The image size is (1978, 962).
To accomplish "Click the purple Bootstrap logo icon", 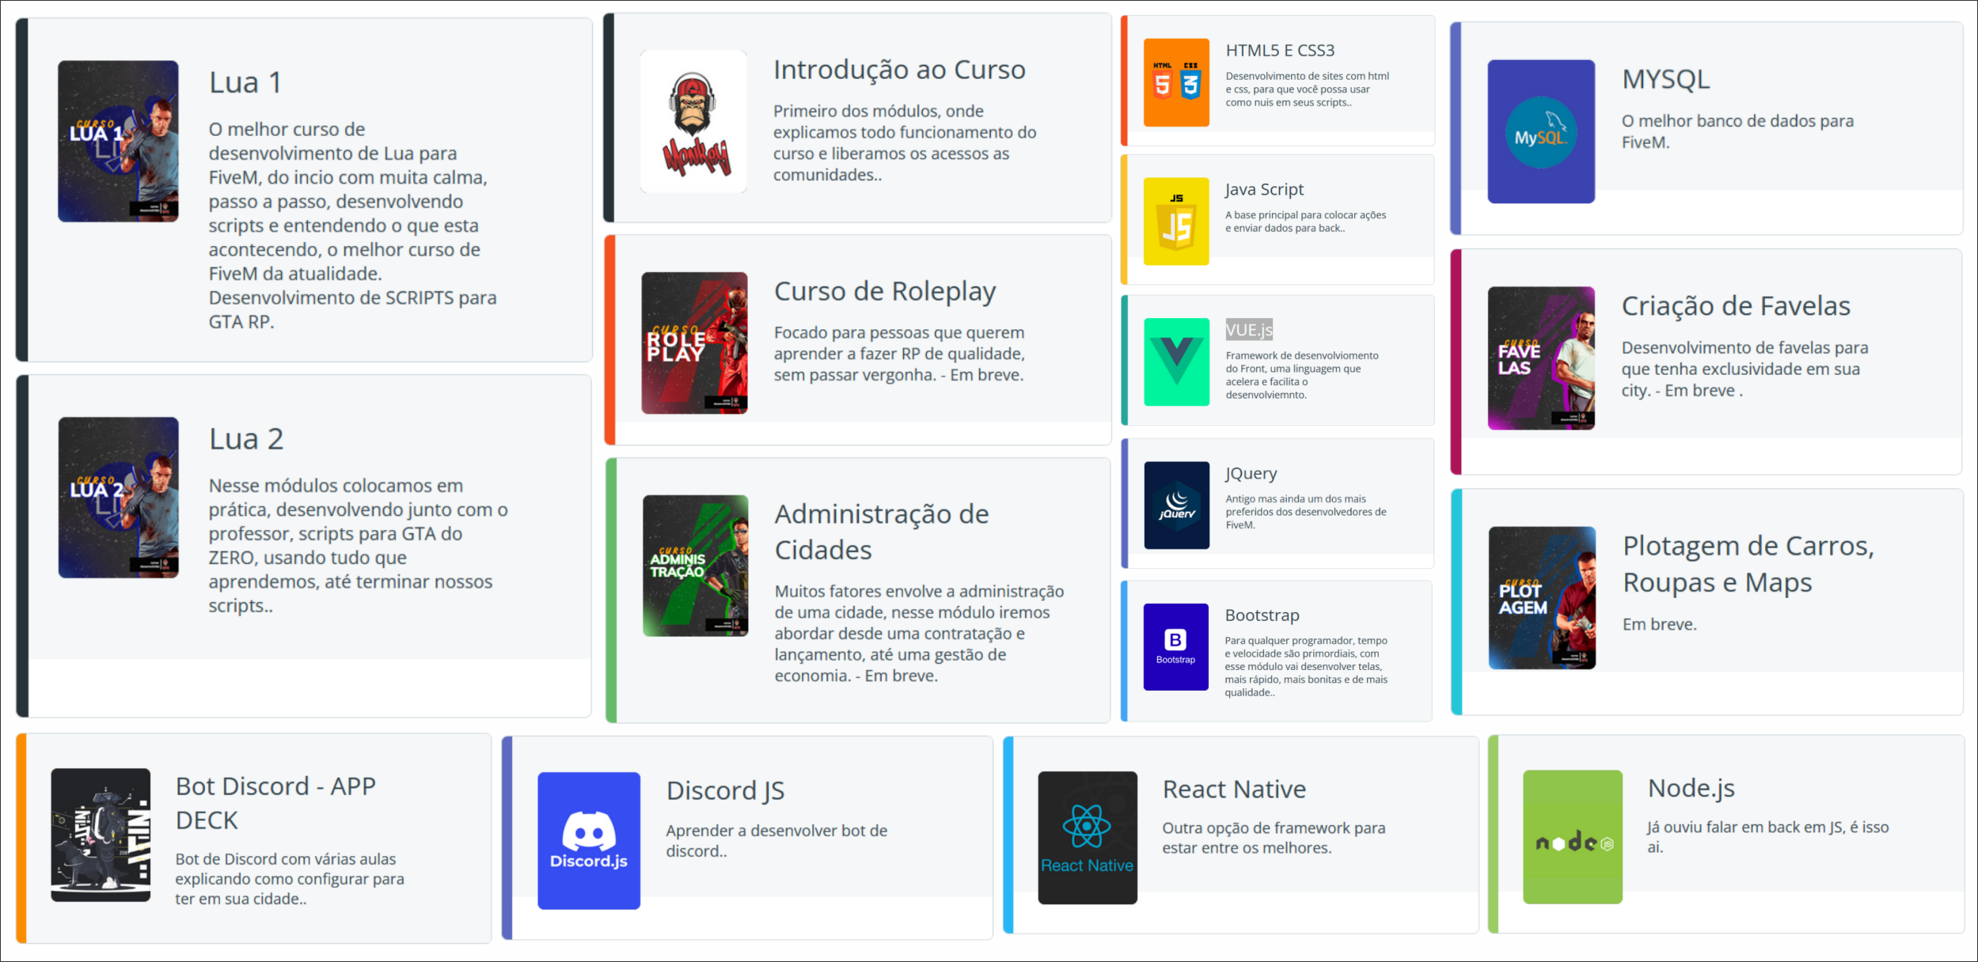I will coord(1175,646).
